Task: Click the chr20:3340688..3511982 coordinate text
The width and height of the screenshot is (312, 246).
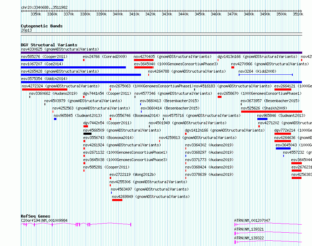Action: pyautogui.click(x=44, y=8)
